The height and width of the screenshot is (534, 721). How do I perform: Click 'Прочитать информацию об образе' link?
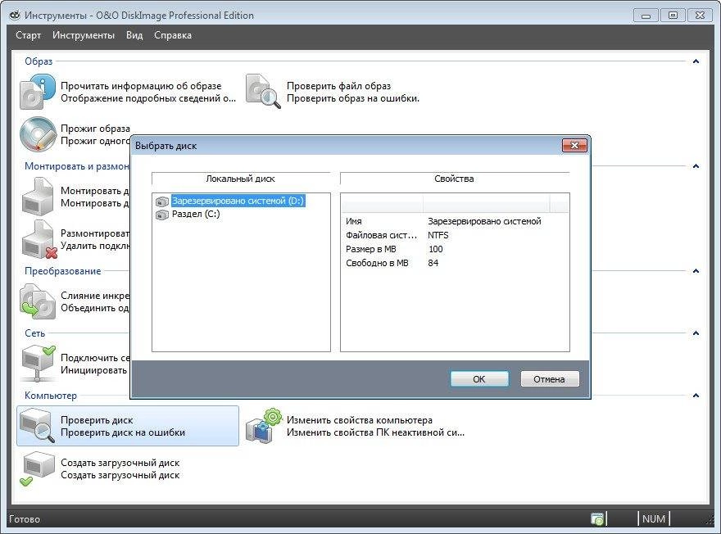coord(141,86)
